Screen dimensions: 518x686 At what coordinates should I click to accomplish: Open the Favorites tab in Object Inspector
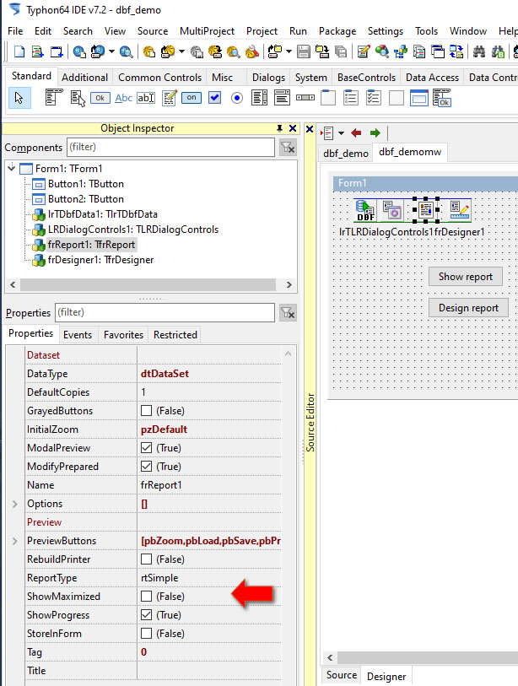click(x=123, y=335)
